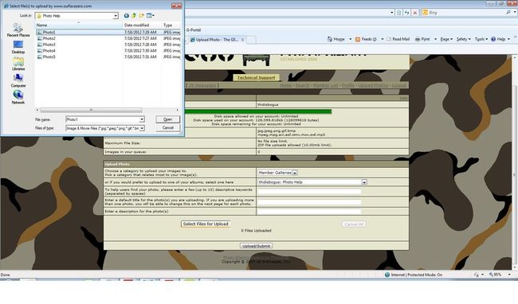
Task: Open Recent Places in dialog sidebar
Action: 18,30
